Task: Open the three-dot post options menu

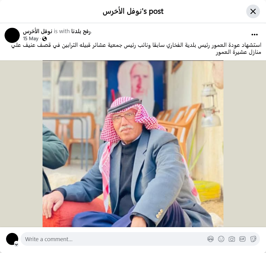Action: (x=254, y=35)
